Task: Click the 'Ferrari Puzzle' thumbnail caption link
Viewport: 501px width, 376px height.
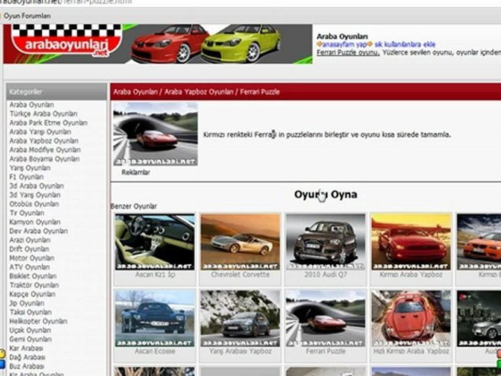Action: point(326,351)
